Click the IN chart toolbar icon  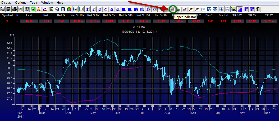pyautogui.click(x=130, y=9)
